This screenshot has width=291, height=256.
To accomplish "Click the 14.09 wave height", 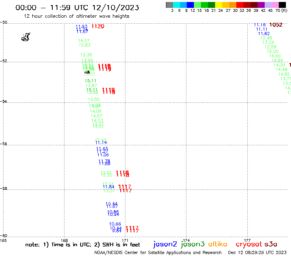I will [x=96, y=111].
